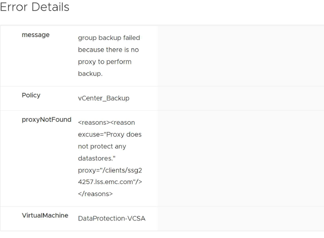Click the 'proxy="/clients/ssg2' text line

pyautogui.click(x=110, y=170)
